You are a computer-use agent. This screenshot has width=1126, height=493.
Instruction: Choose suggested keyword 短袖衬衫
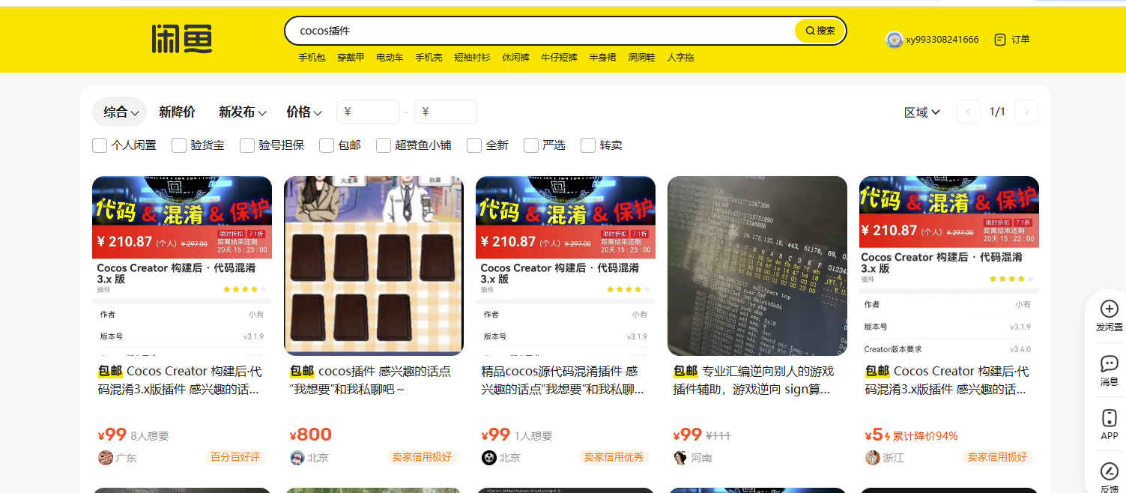tap(472, 58)
